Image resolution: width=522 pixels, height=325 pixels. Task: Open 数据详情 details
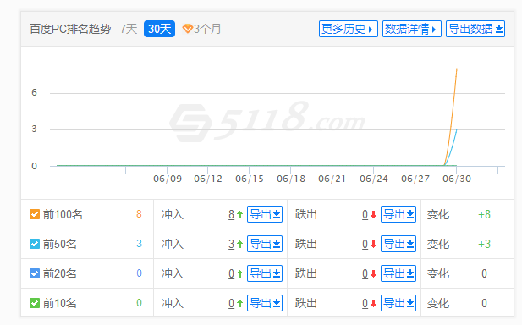tap(412, 29)
